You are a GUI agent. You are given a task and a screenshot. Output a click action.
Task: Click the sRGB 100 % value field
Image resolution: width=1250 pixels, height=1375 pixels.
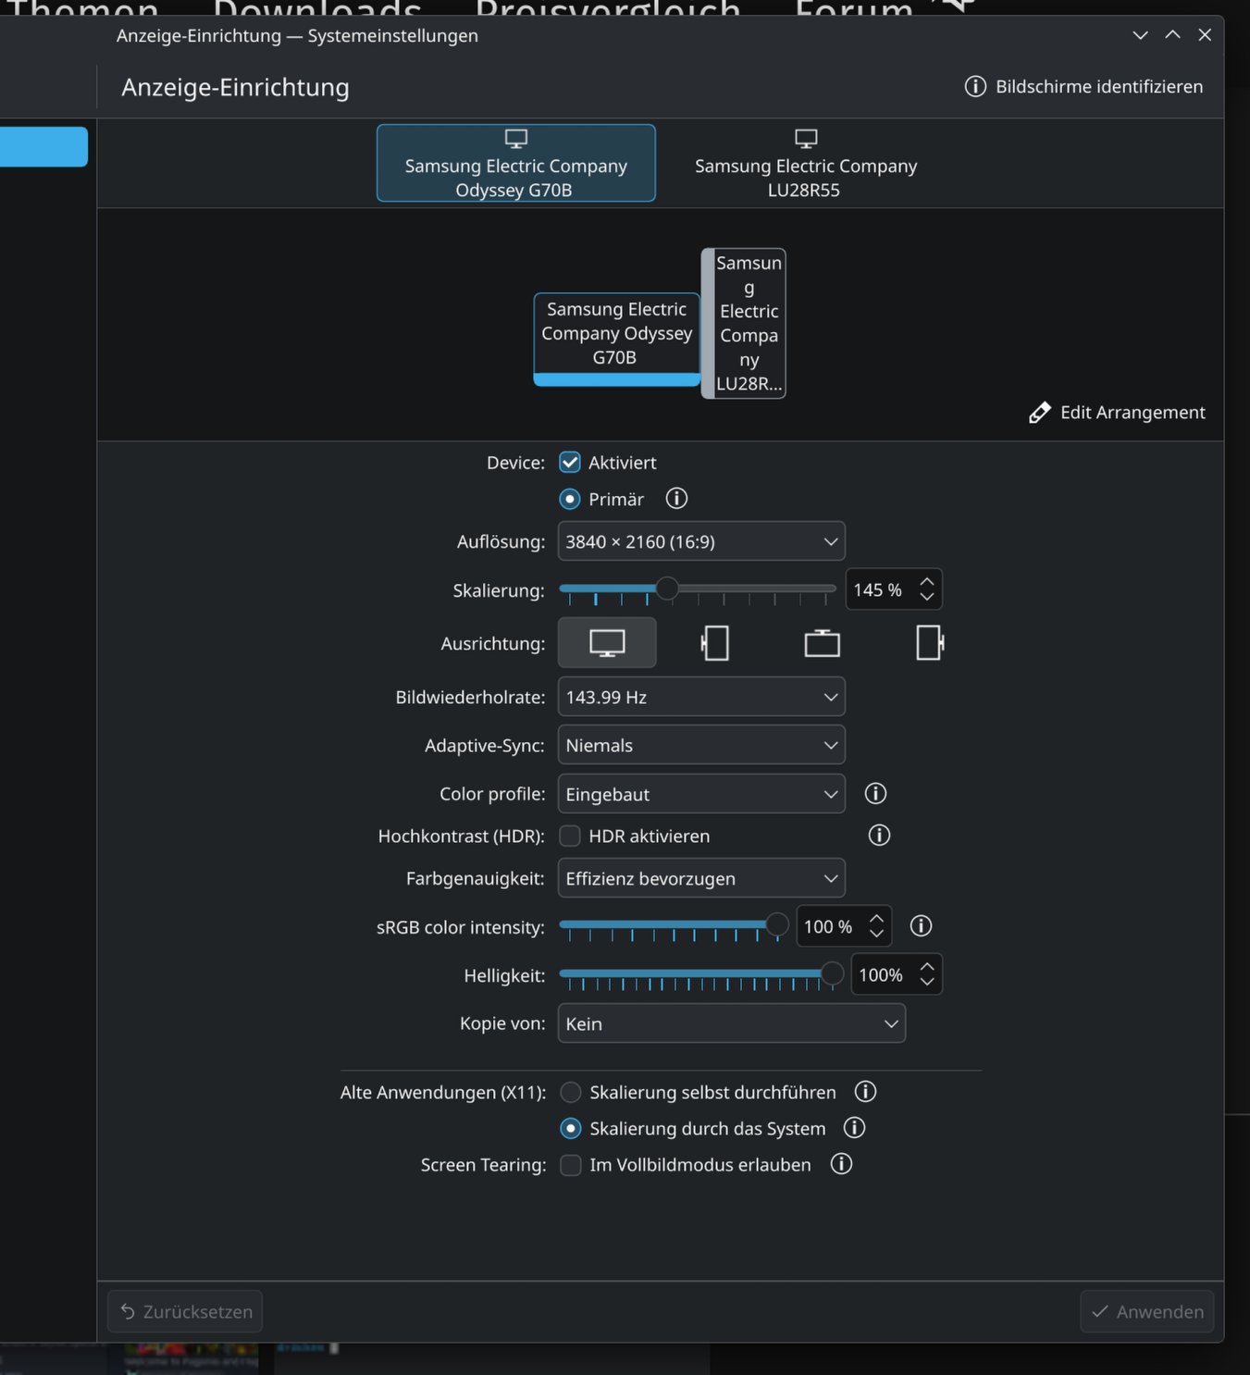pyautogui.click(x=832, y=926)
